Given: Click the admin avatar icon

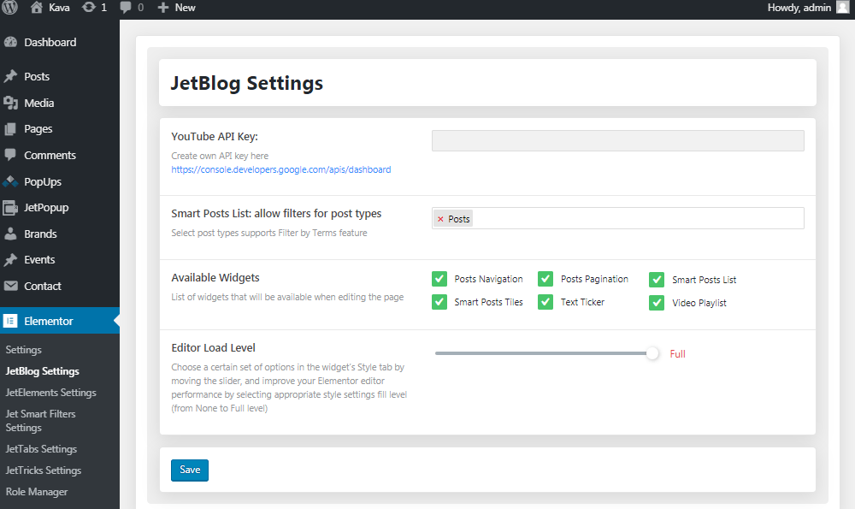Looking at the screenshot, I should click(843, 7).
